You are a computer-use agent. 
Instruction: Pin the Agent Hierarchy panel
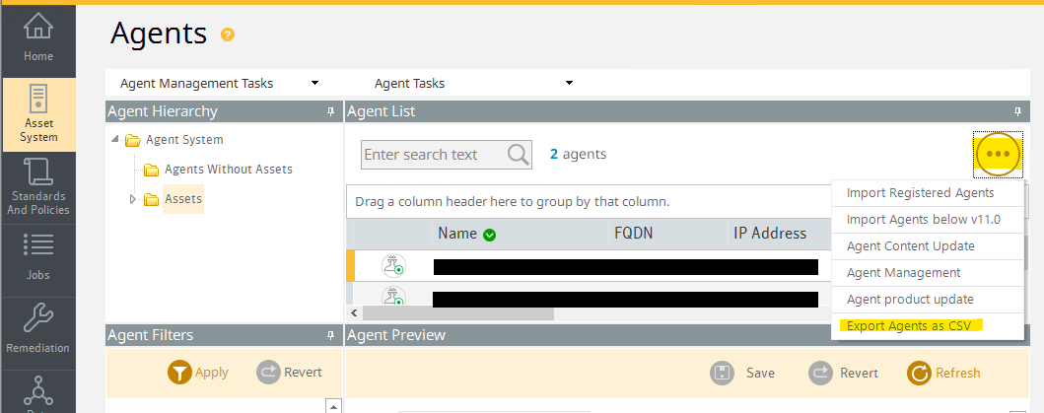[330, 111]
